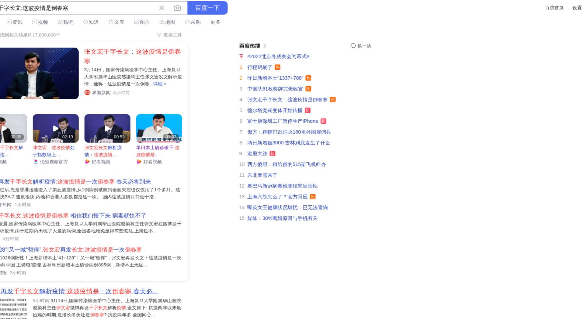Open hot search 奥巴马新冠病毒检测结果呈阳性
584x319 pixels.
(x=283, y=186)
